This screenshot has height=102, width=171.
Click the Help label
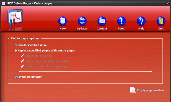141,29
